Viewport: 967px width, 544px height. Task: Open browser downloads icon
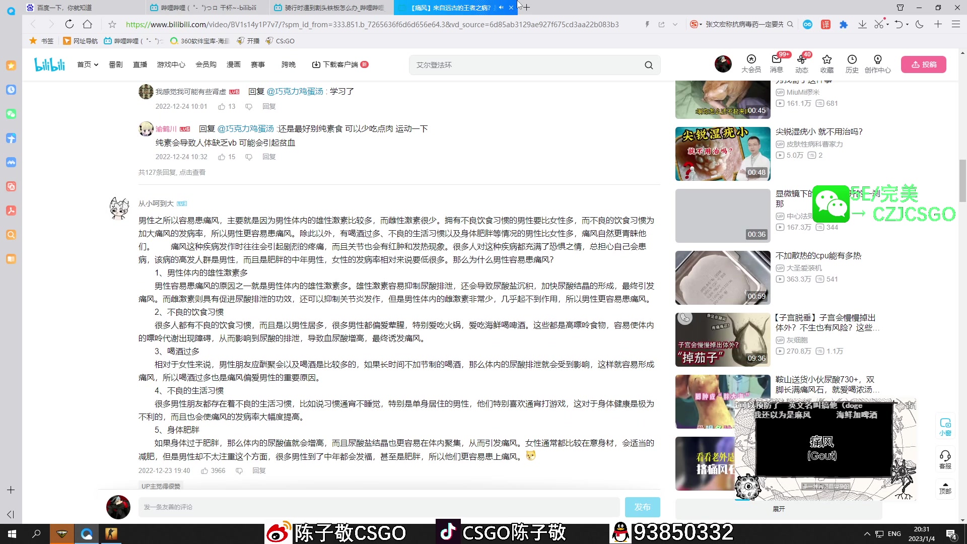[x=862, y=24]
